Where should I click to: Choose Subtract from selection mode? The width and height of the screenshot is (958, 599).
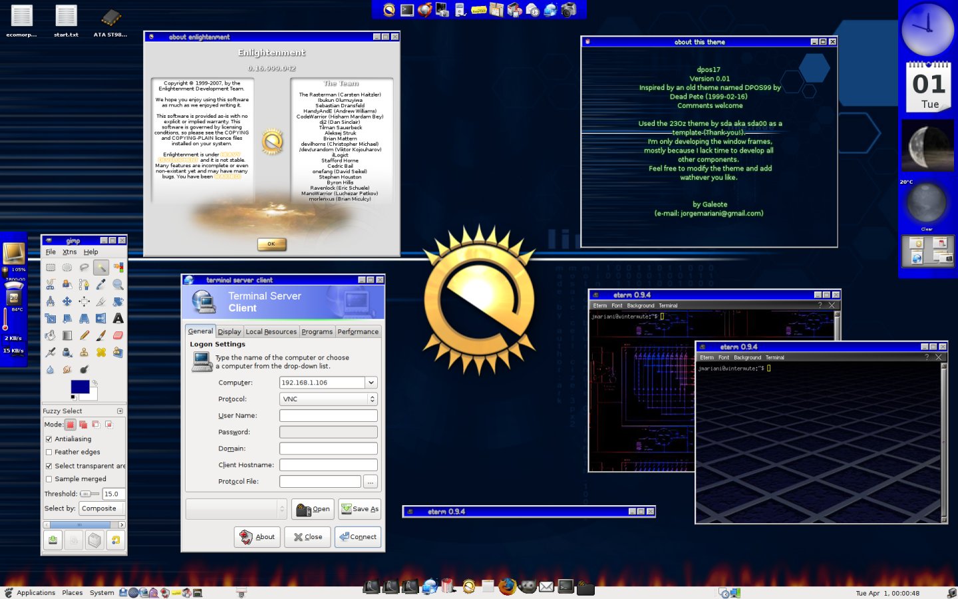click(x=96, y=425)
